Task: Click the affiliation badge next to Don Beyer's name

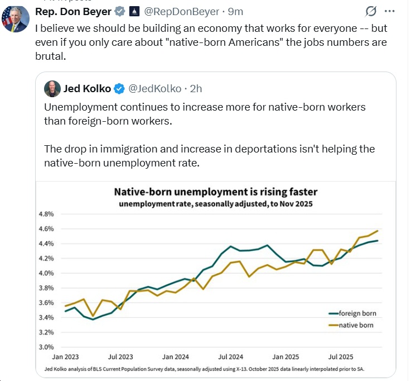Action: point(134,11)
